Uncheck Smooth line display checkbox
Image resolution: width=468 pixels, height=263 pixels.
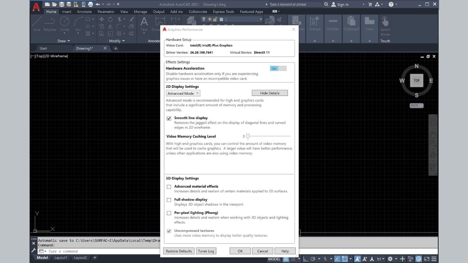[x=169, y=118]
